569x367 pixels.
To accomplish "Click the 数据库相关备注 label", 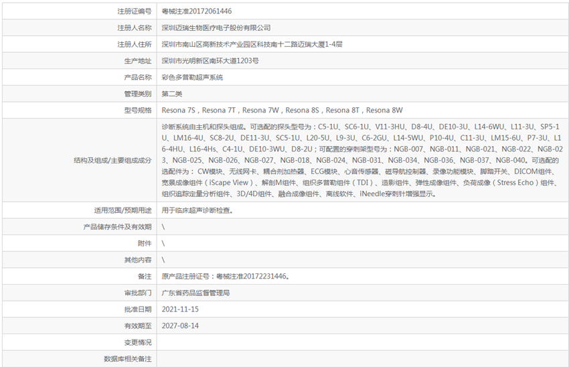I will tap(128, 359).
